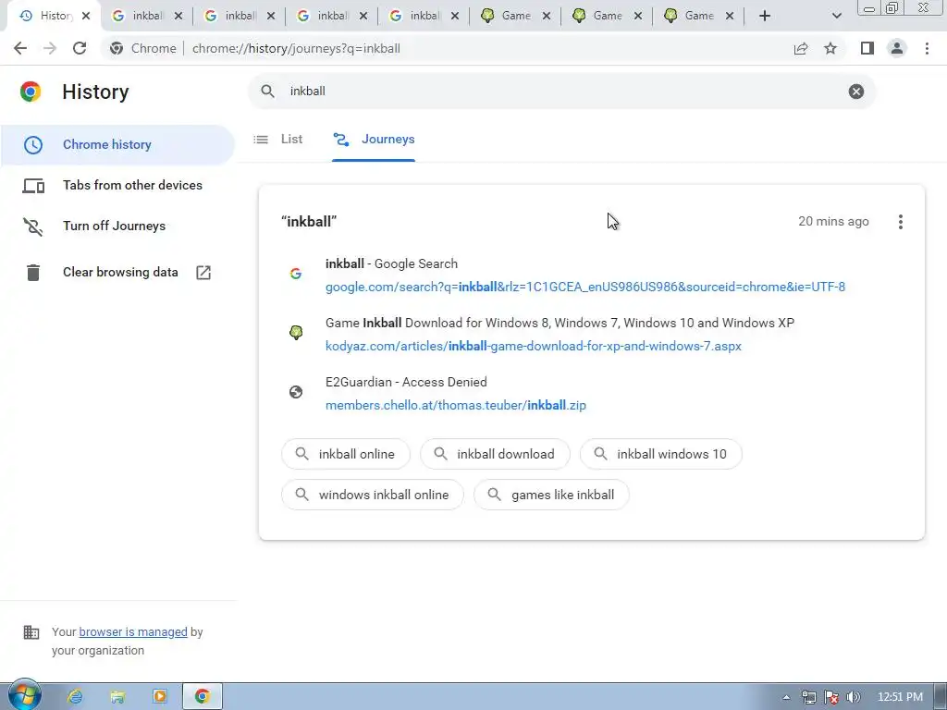Click the games like inkball chip
The image size is (947, 710).
[x=551, y=496]
